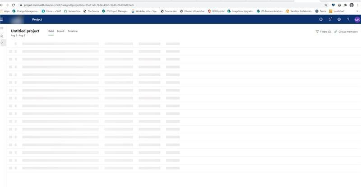Open the Source-dev bookmark
The image size is (361, 187).
pos(169,11)
